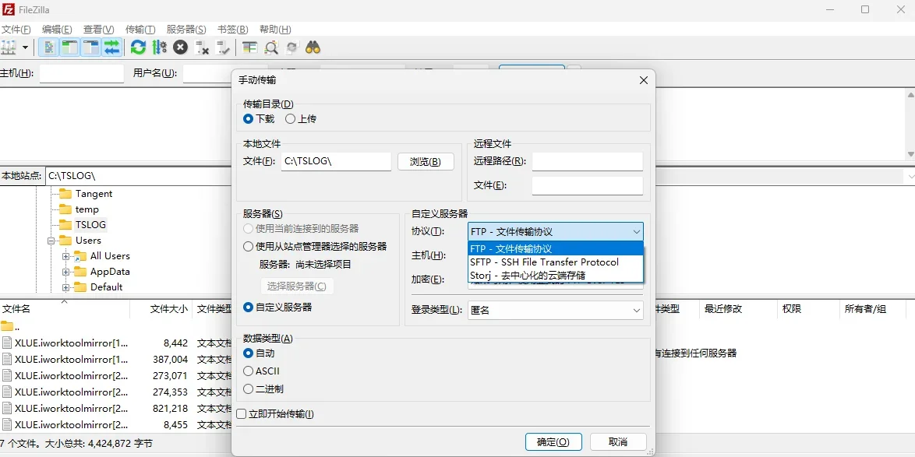Open the 协议 protocol combo box
The height and width of the screenshot is (457, 915).
click(x=556, y=231)
